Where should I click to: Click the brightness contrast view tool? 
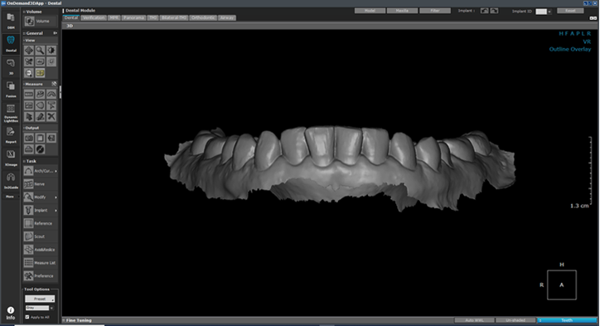click(x=51, y=50)
